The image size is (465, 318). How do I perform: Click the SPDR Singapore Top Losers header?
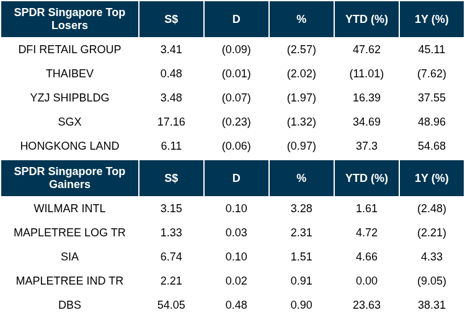point(69,19)
